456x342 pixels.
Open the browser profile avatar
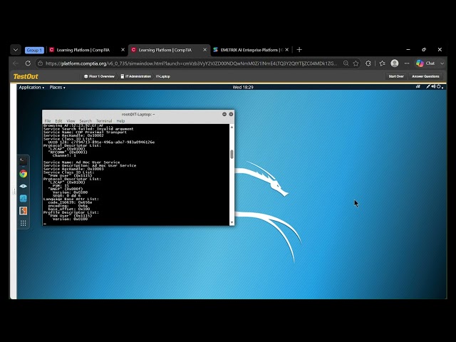click(395, 63)
